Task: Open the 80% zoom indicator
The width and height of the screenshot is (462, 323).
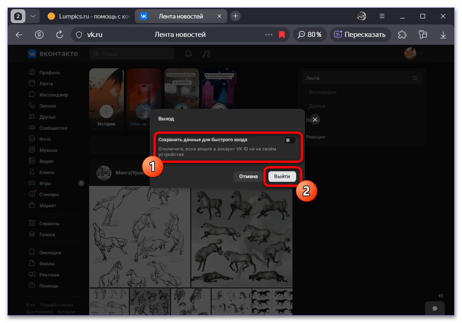Action: coord(310,35)
